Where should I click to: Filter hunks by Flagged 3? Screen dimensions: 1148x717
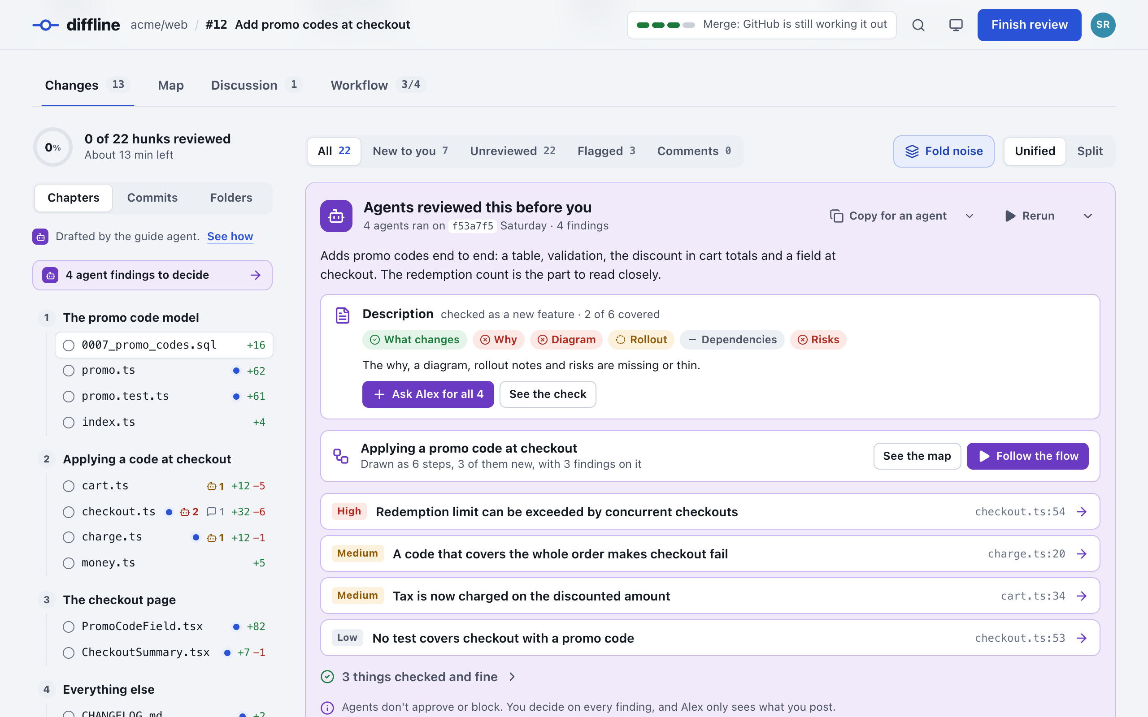pos(606,151)
